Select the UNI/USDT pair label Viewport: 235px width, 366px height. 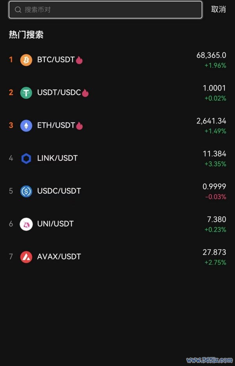pyautogui.click(x=55, y=224)
